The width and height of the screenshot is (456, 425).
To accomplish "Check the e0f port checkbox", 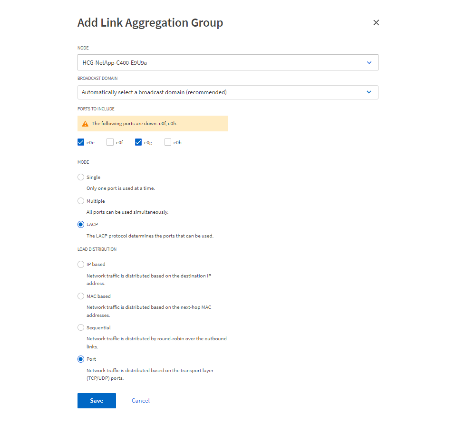I will tap(110, 142).
